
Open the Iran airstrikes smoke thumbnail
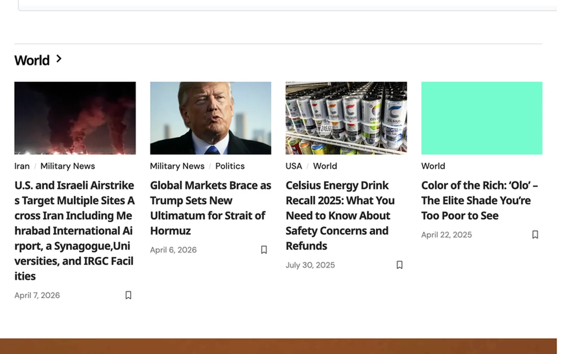tap(75, 118)
